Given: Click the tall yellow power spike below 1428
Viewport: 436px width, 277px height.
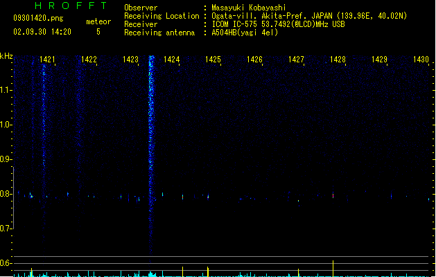Looking at the screenshot, I should click(333, 269).
